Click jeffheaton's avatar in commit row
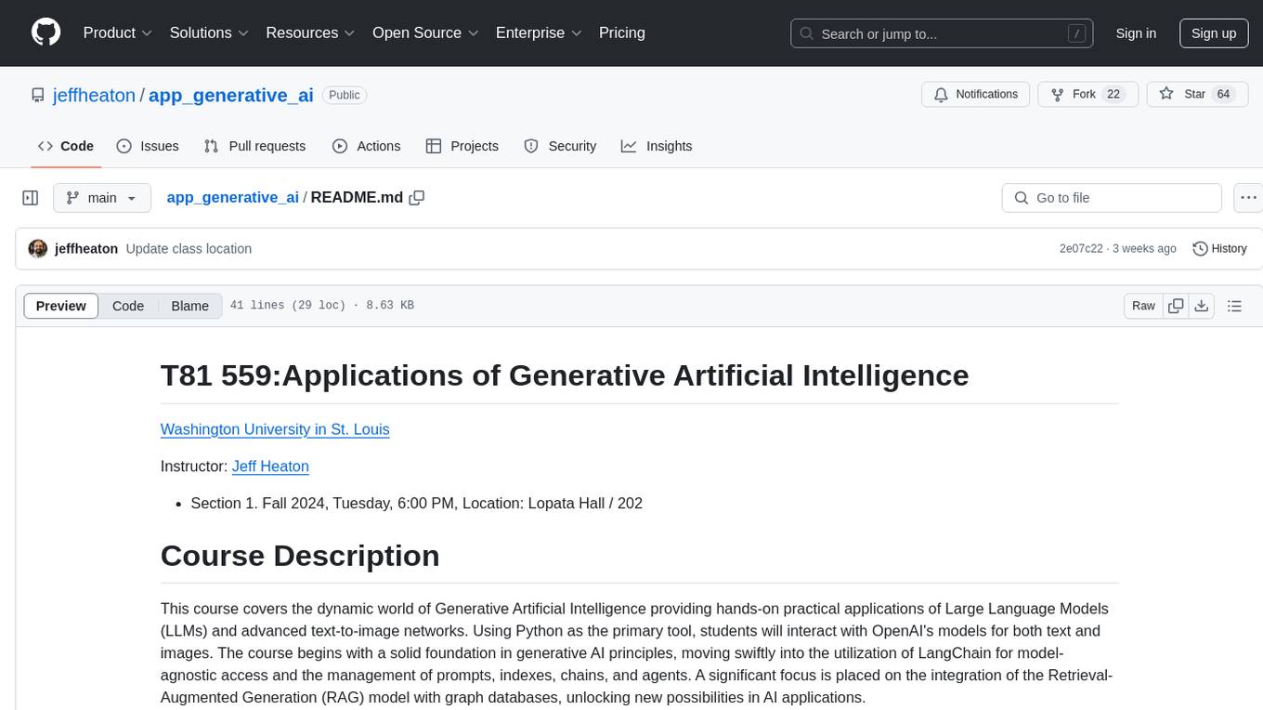This screenshot has width=1263, height=710. 38,249
